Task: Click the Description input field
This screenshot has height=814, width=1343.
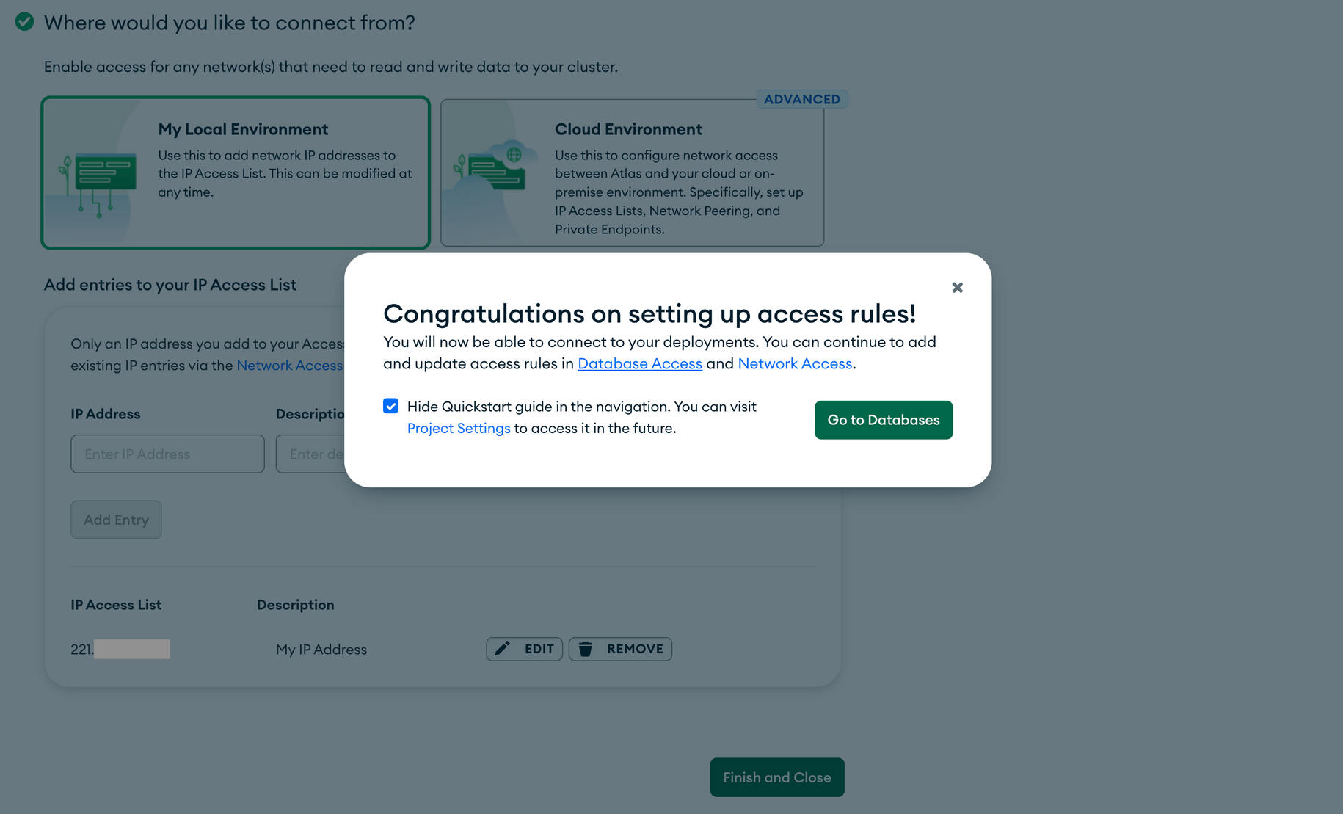Action: point(310,454)
